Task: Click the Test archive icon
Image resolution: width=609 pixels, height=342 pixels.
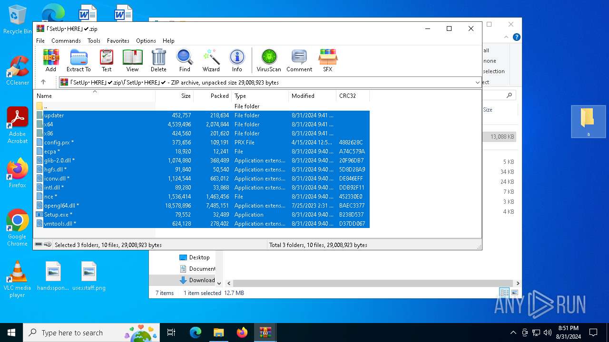Action: 107,60
